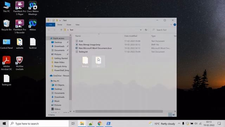
Task: Open 3D Objects in navigation pane
Action: coord(59,85)
